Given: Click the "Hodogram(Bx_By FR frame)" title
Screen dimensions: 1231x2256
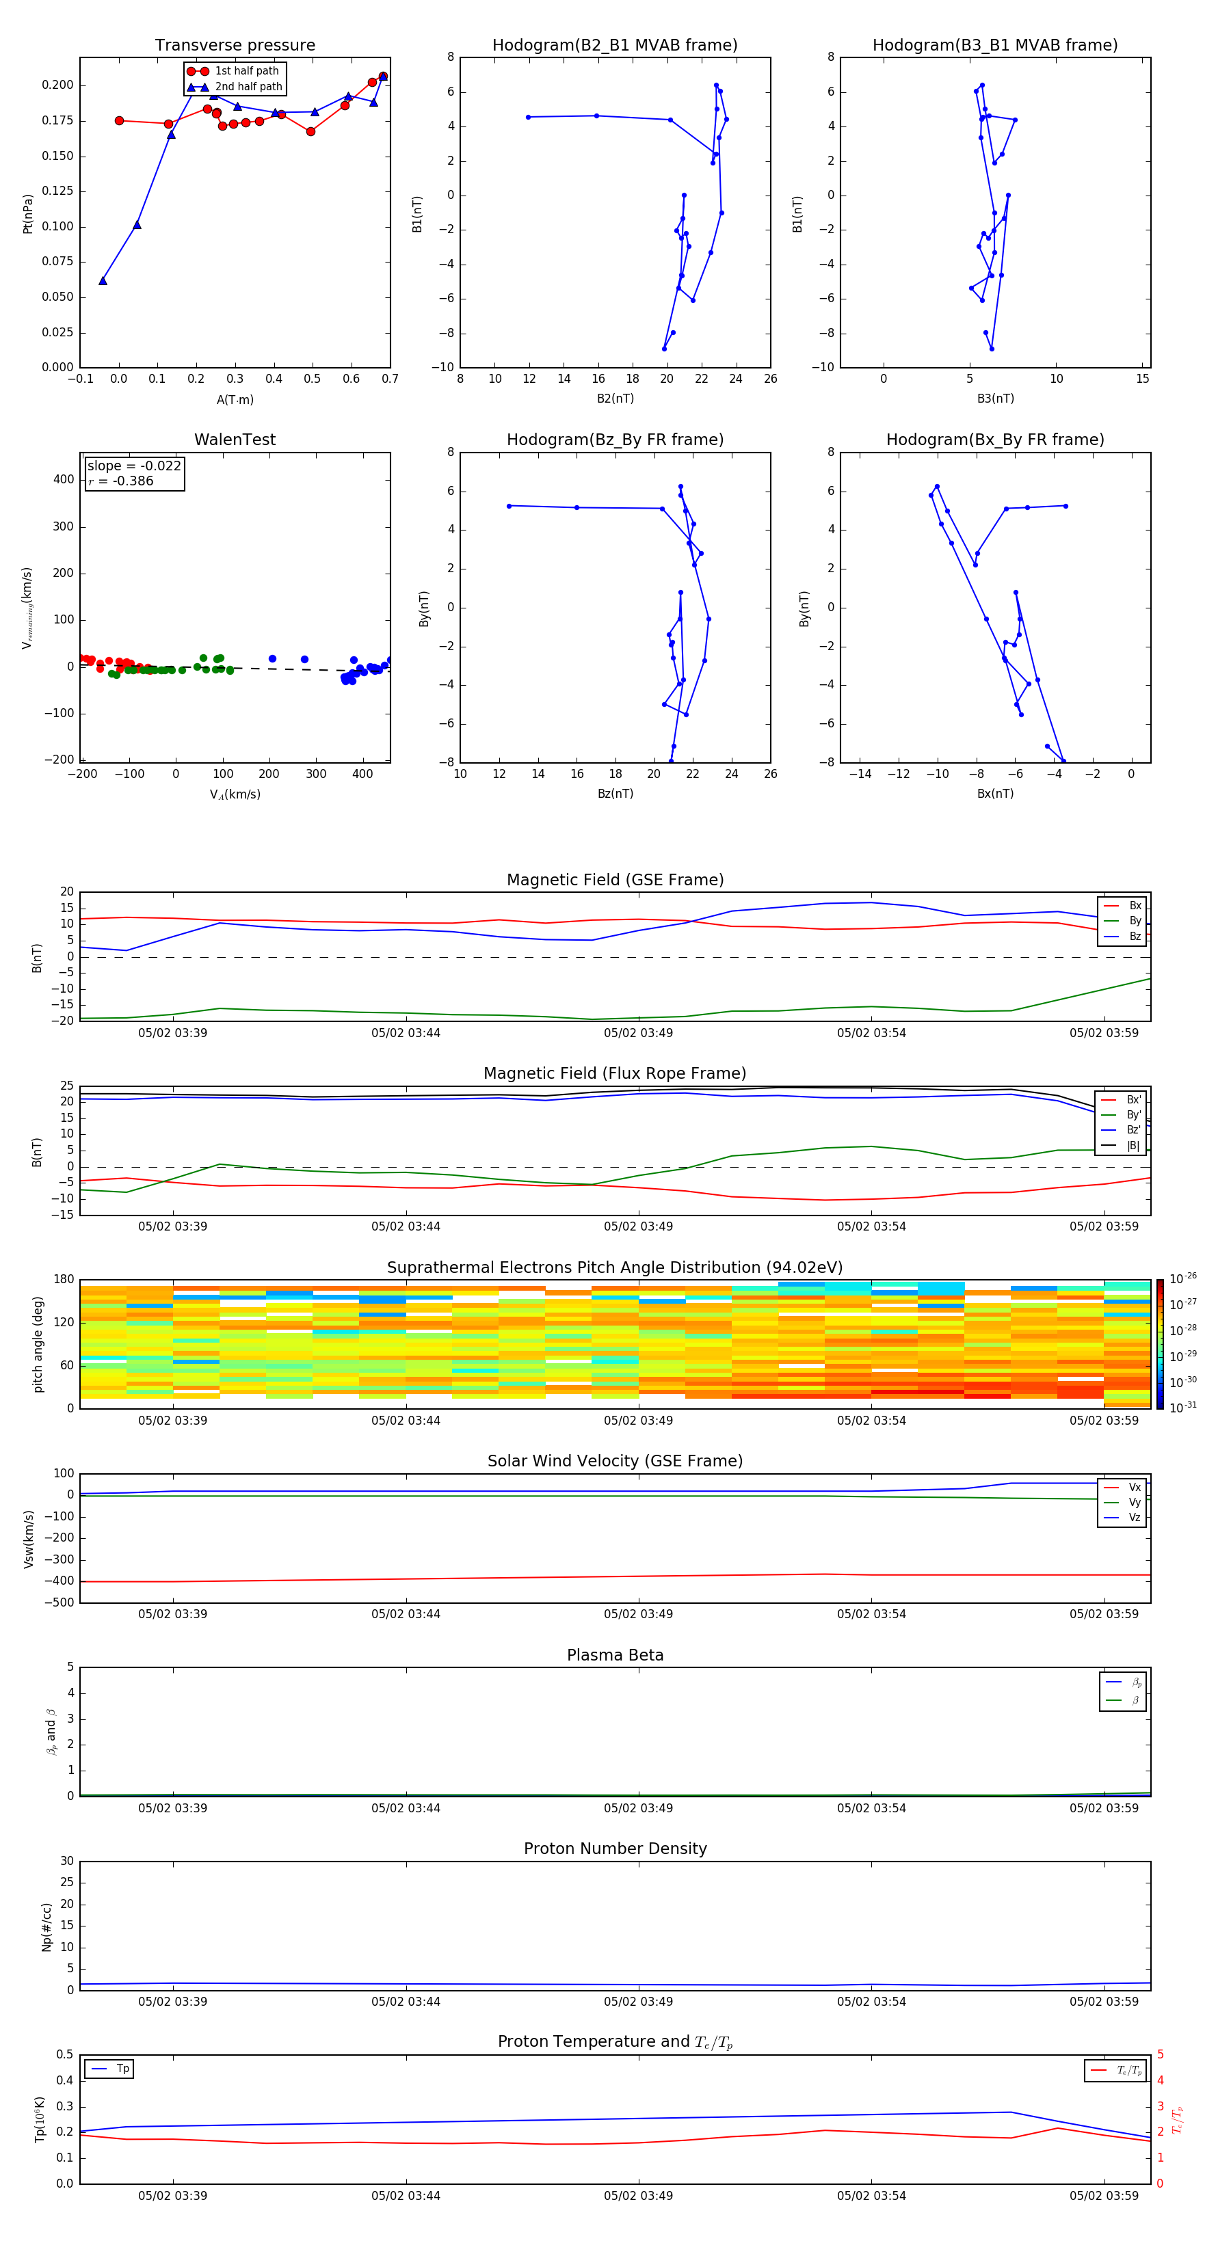Looking at the screenshot, I should (x=995, y=440).
